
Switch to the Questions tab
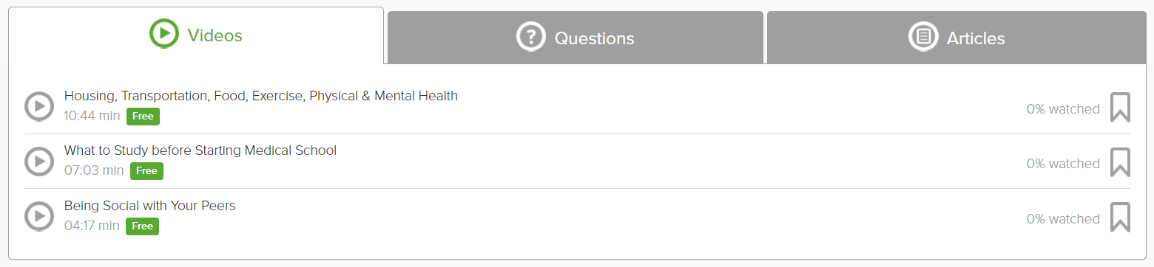(x=576, y=38)
